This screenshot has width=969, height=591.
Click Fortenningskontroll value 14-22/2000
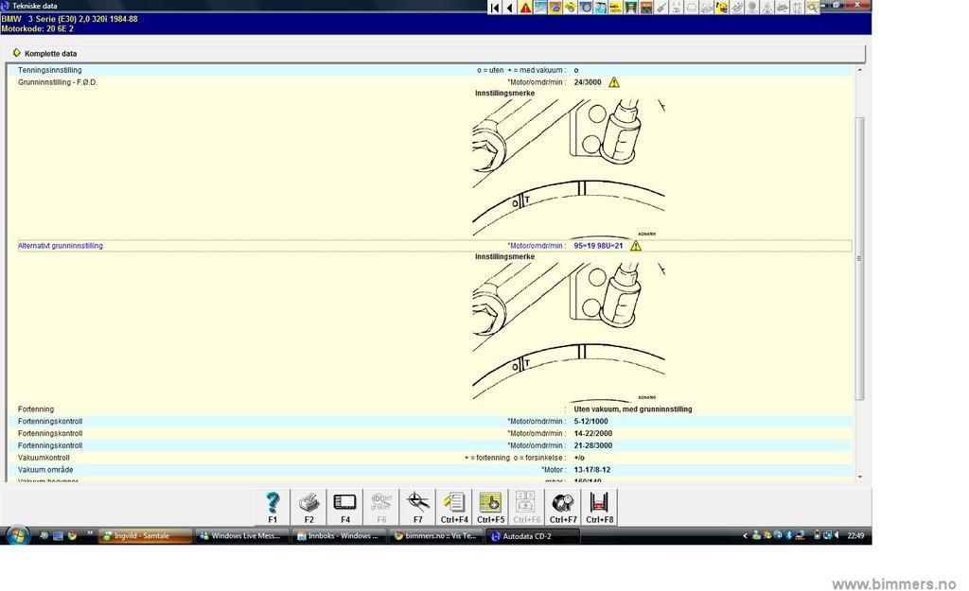(x=592, y=433)
